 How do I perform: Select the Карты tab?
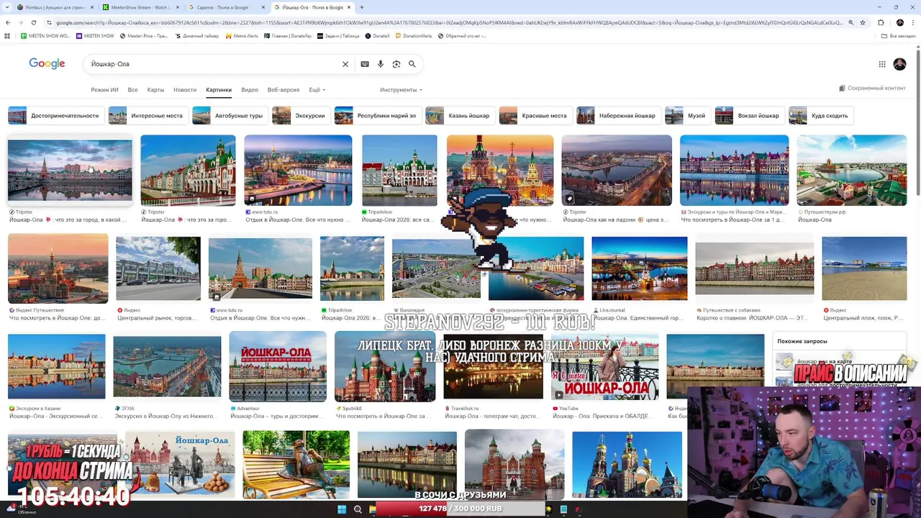tap(155, 90)
